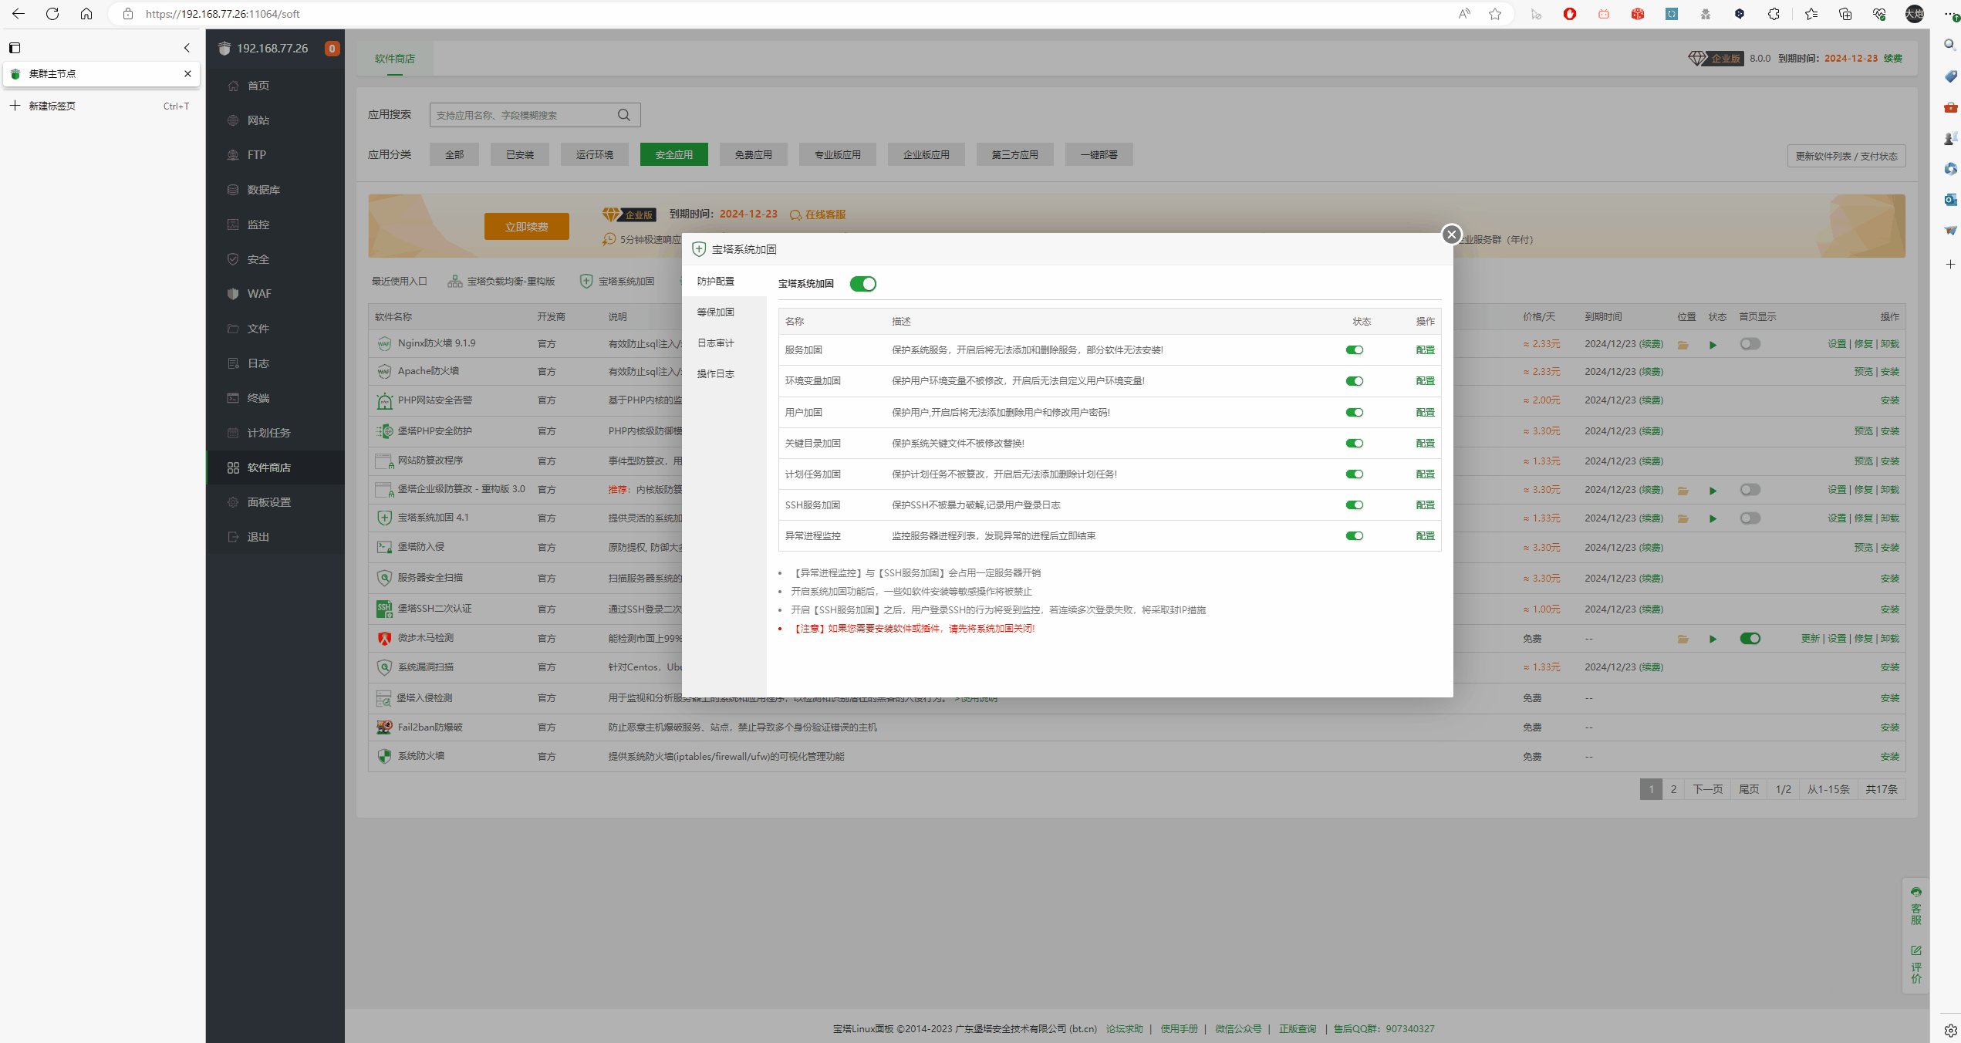Click 下一页 pagination button
The width and height of the screenshot is (1961, 1043).
tap(1708, 789)
